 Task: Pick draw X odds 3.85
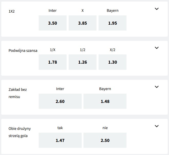(82, 23)
